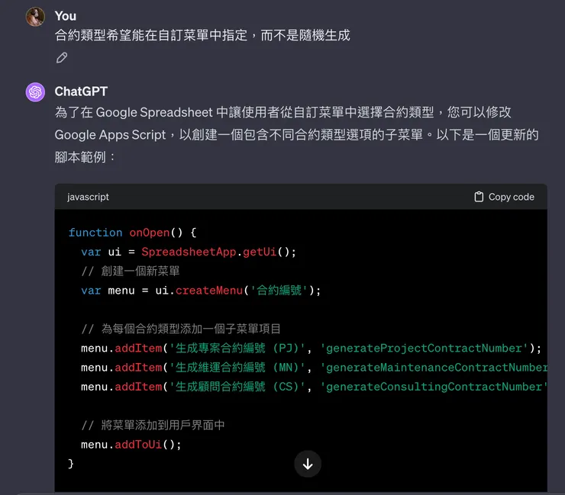The height and width of the screenshot is (495, 565).
Task: Jump to bottom with down arrow button
Action: 308,464
